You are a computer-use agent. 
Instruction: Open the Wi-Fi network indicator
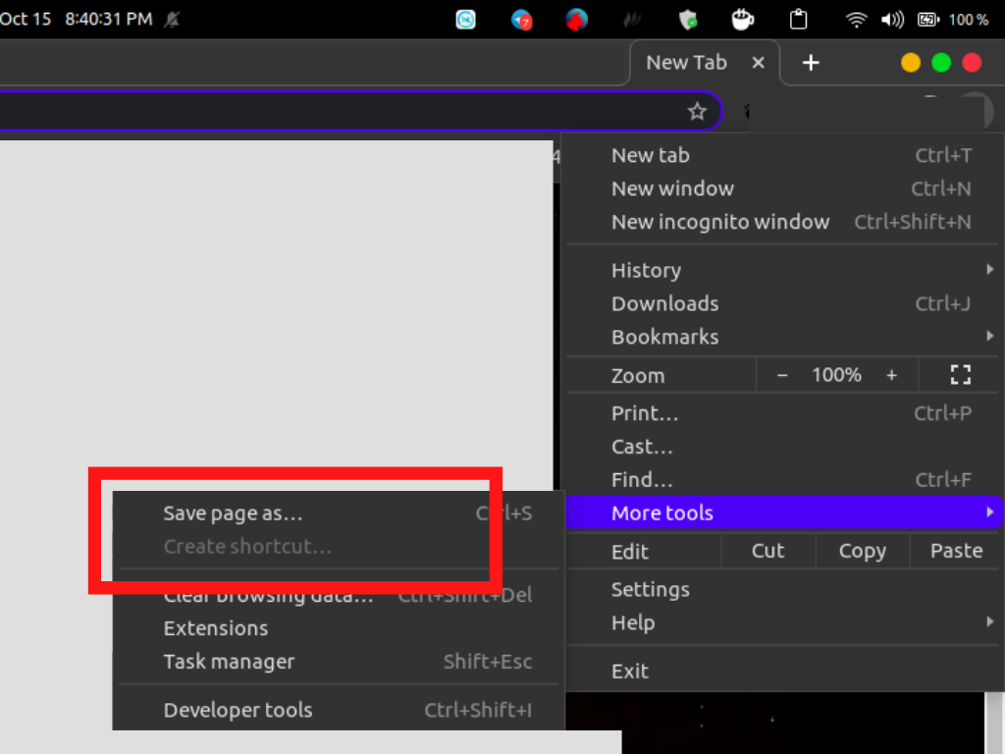pos(856,20)
